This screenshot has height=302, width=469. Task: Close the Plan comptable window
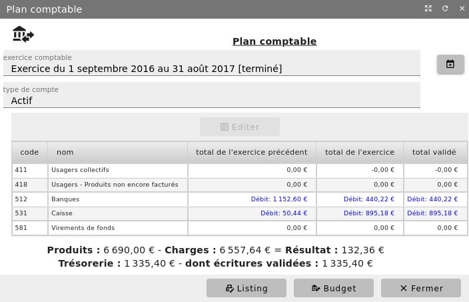[x=462, y=9]
